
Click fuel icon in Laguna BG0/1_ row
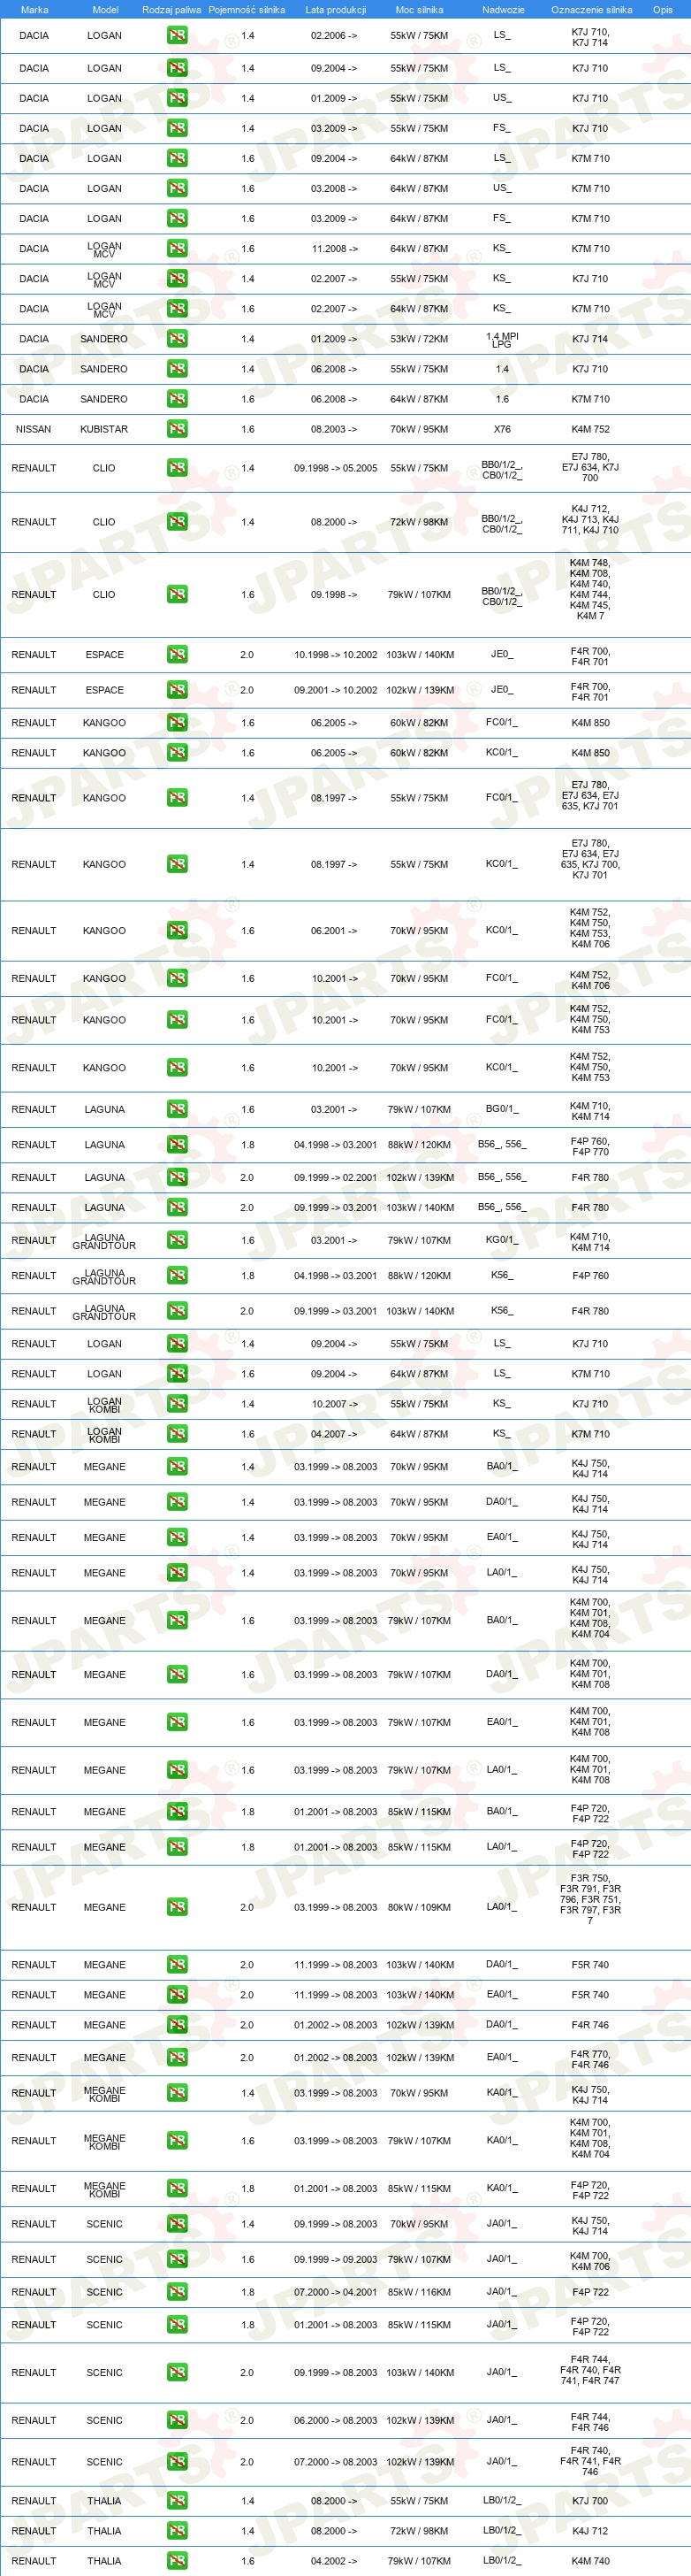177,1109
